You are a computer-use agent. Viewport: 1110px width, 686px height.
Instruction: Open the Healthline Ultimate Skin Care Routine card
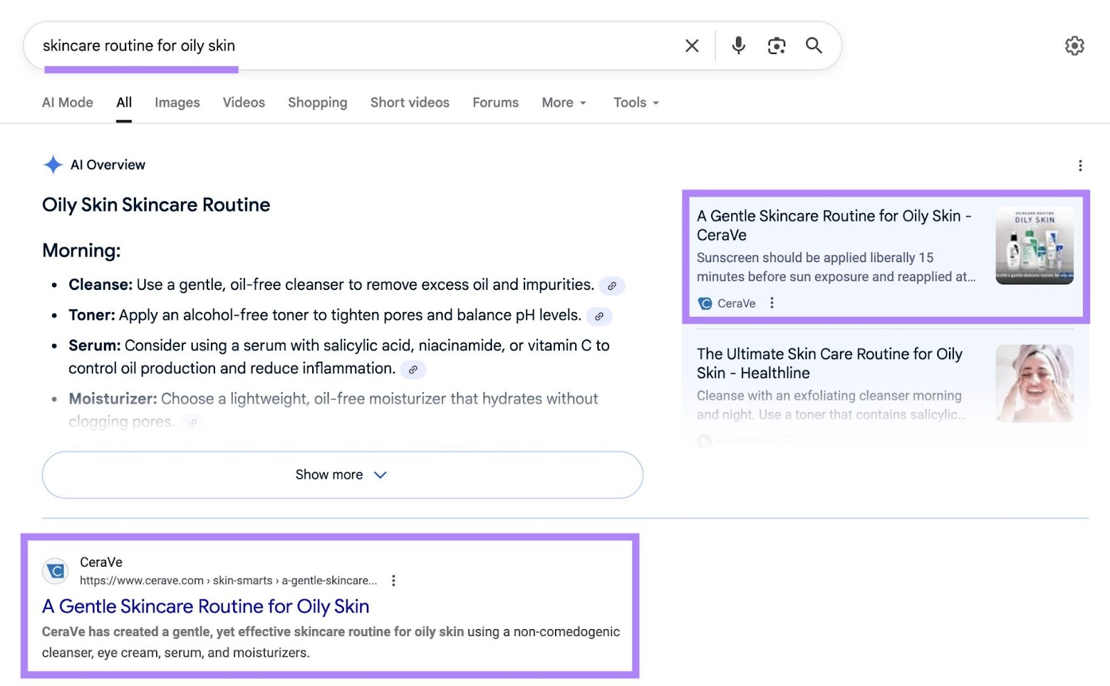(x=831, y=363)
